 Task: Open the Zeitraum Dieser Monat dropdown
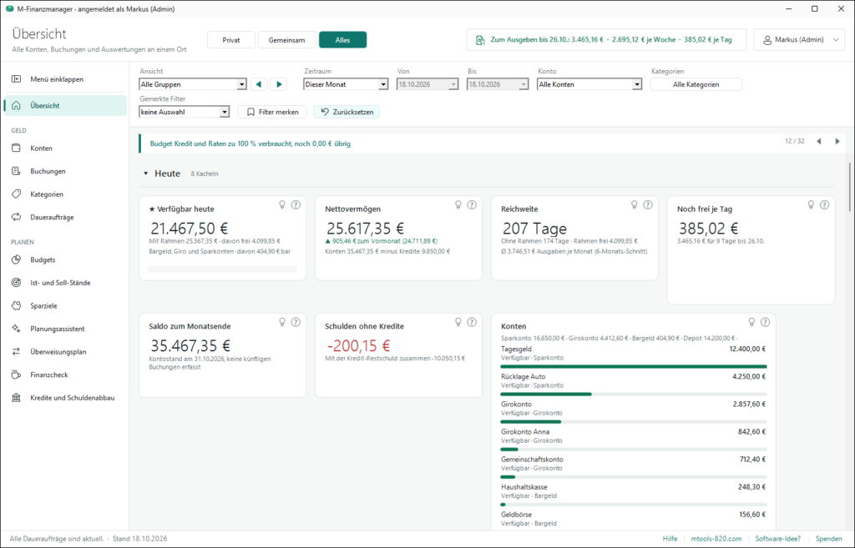[x=346, y=84]
